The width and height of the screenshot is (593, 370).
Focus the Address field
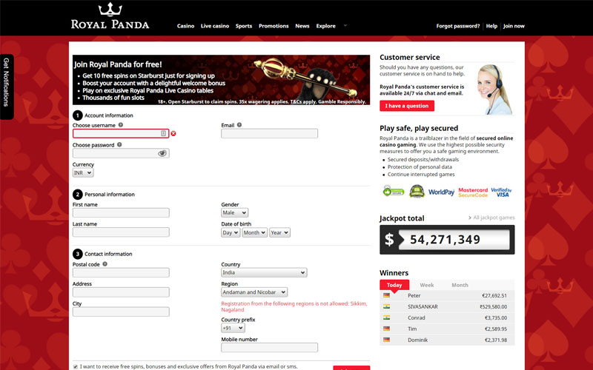[x=121, y=292]
